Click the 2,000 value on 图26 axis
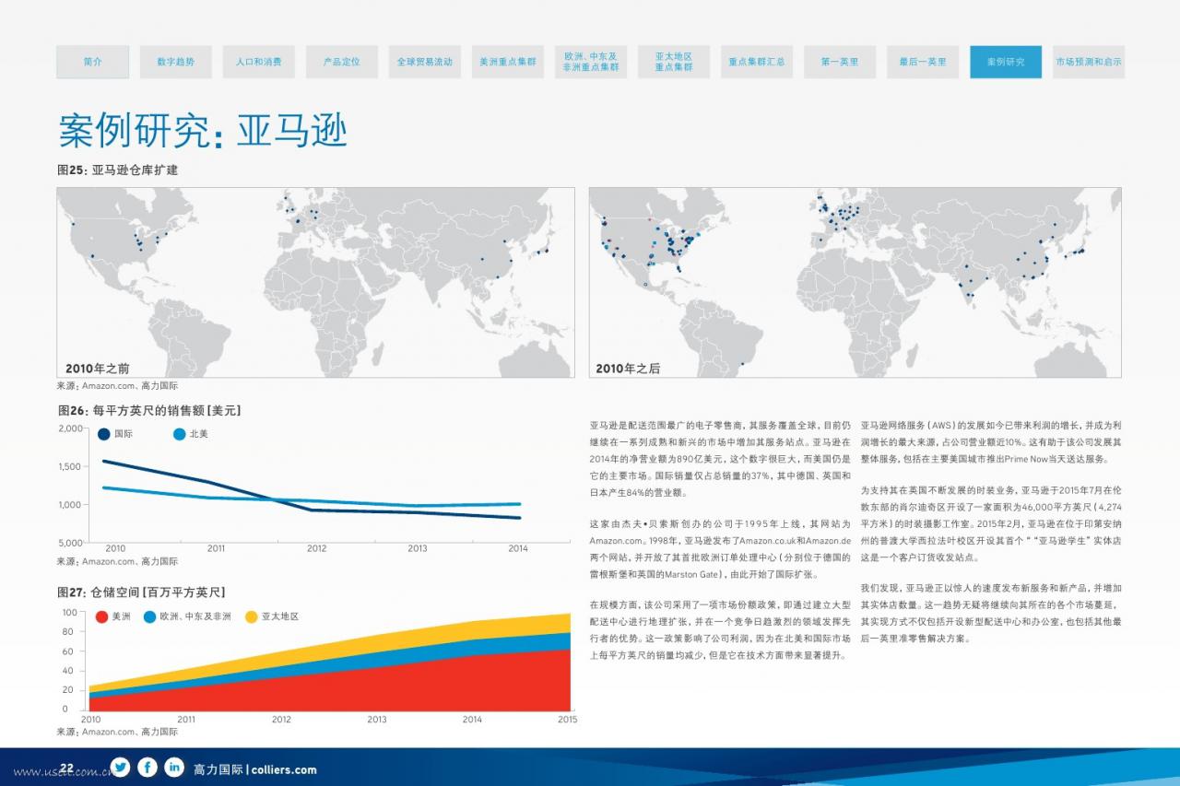 click(70, 429)
